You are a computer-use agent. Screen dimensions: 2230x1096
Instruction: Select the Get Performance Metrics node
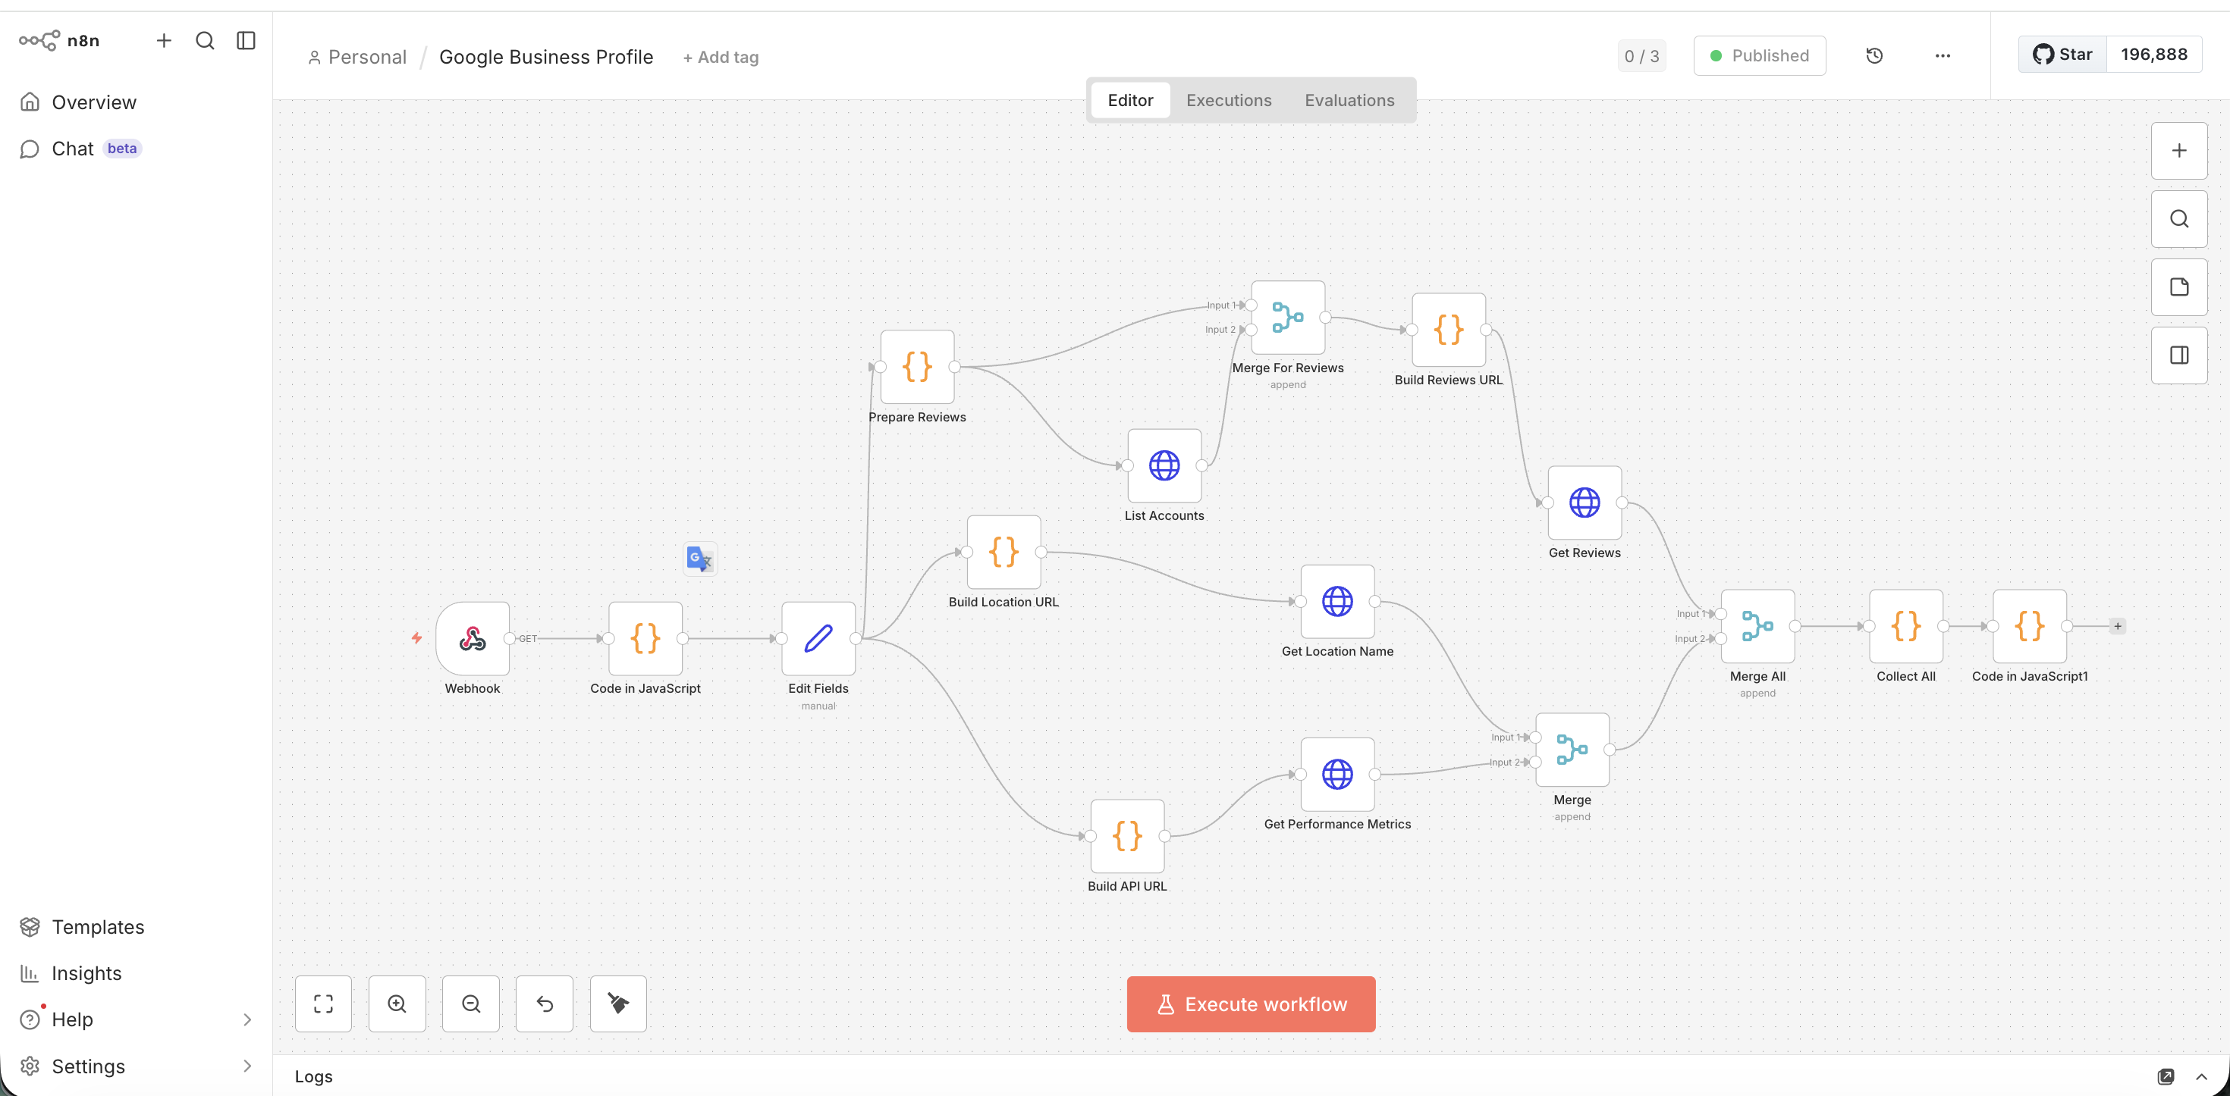(x=1337, y=774)
